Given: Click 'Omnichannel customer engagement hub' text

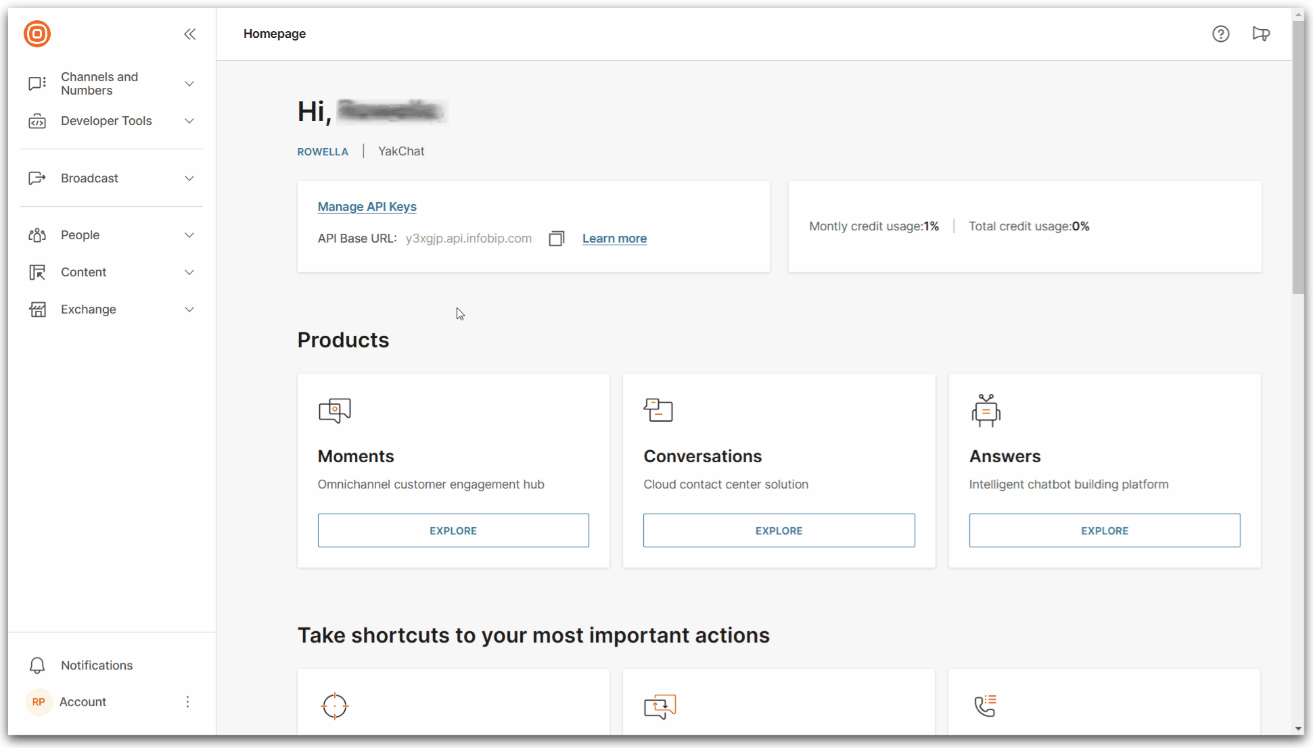Looking at the screenshot, I should tap(431, 484).
